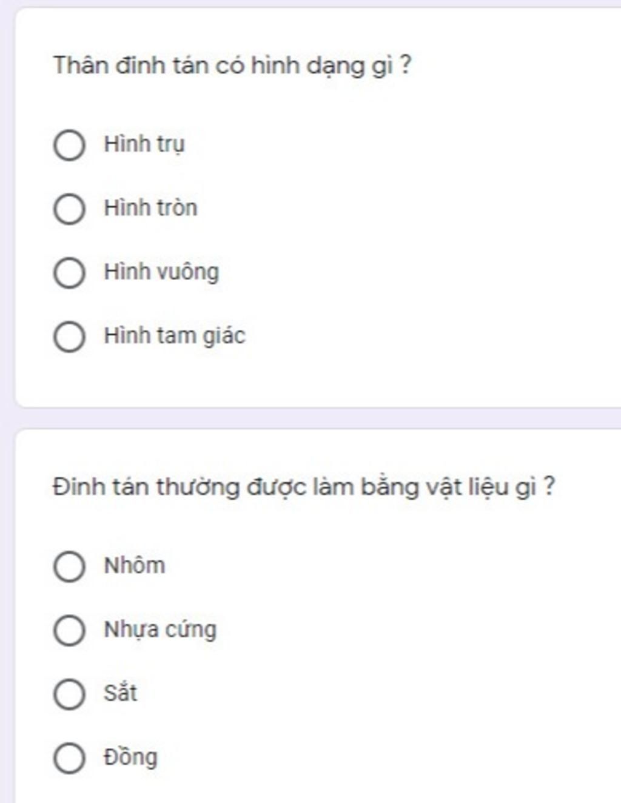Pick the Đồng radio circle
The width and height of the screenshot is (621, 803).
click(69, 758)
